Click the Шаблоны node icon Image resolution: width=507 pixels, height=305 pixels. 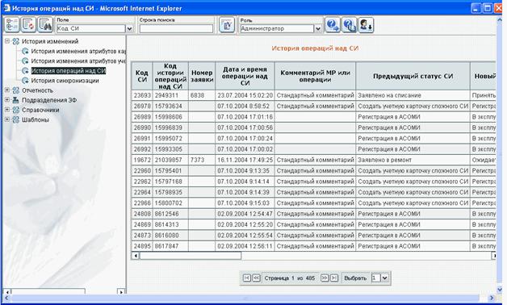(x=15, y=119)
